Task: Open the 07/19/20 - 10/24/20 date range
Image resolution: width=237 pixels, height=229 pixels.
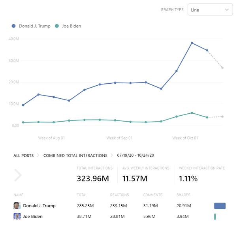Action: point(135,155)
